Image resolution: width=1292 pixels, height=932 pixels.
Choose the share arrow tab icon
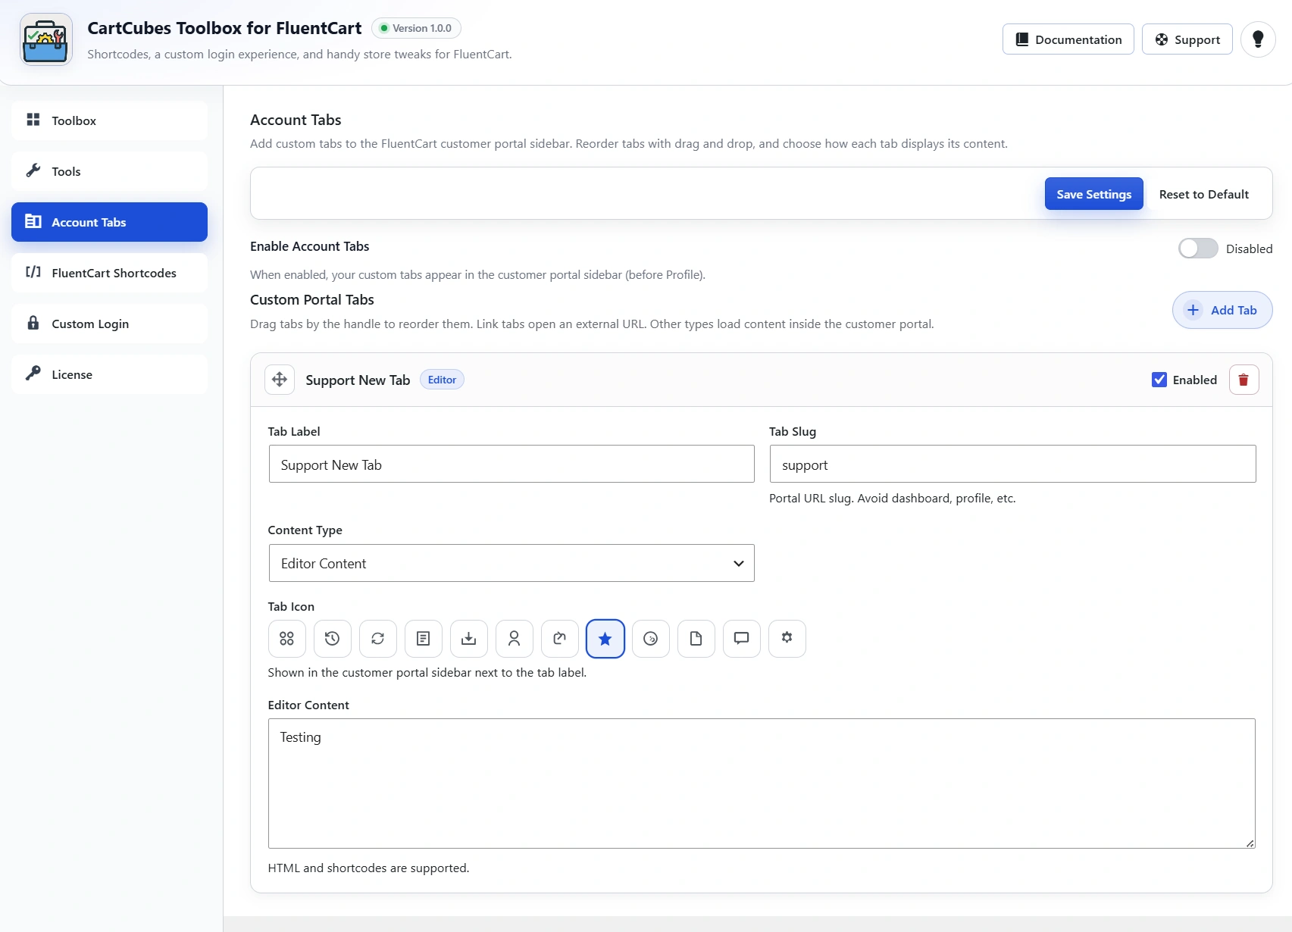(x=559, y=639)
